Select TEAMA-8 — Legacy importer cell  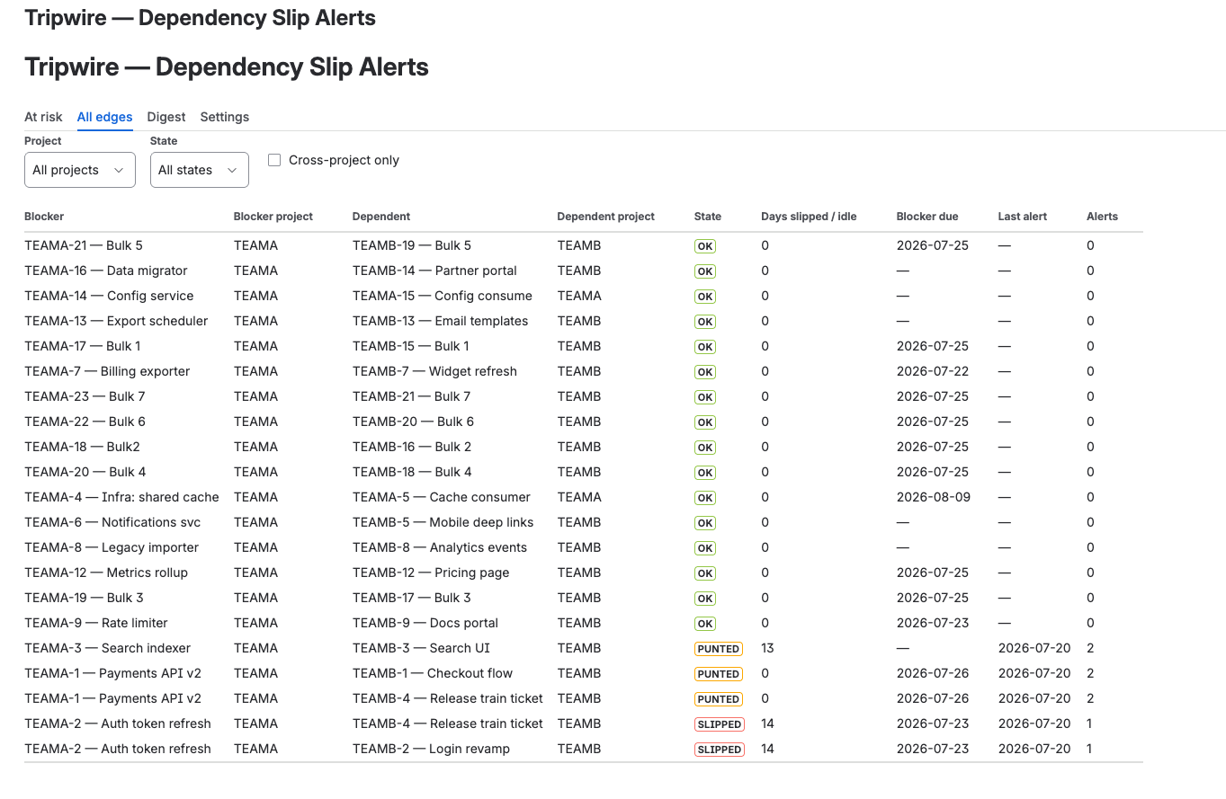(112, 547)
